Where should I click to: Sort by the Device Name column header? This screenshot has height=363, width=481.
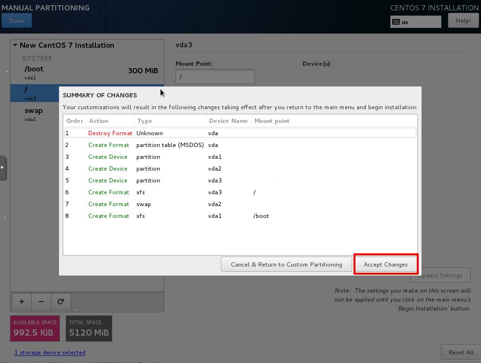pos(228,121)
